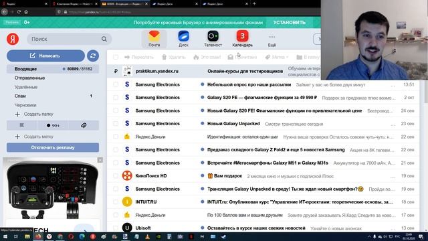Open Трансляция Galaxy Unpacked в среду email
This screenshot has width=428, height=241.
263,189
